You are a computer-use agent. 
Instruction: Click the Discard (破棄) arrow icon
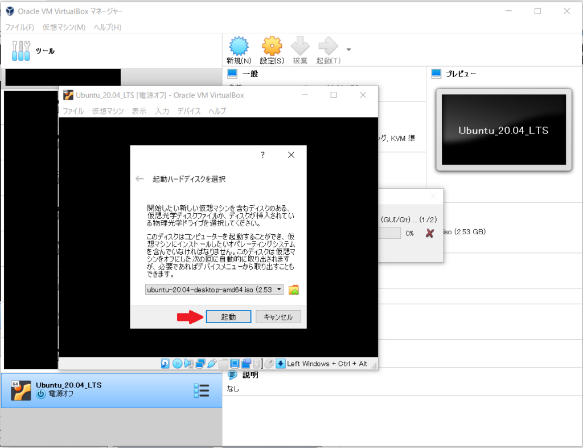pos(300,46)
